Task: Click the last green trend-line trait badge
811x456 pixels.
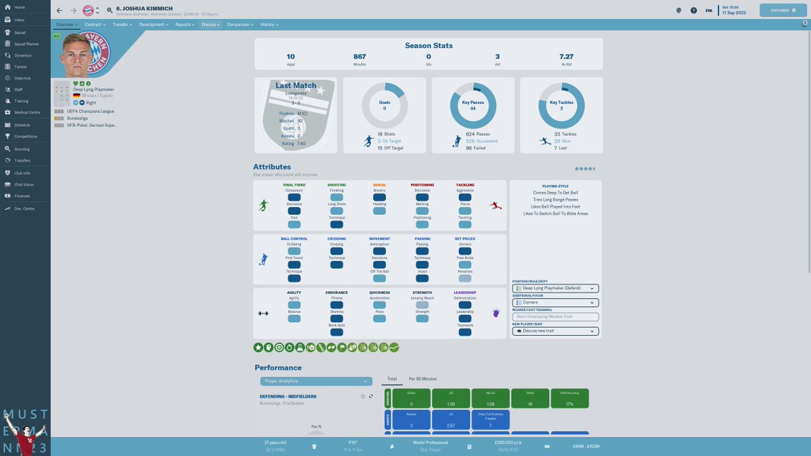Action: tap(394, 347)
